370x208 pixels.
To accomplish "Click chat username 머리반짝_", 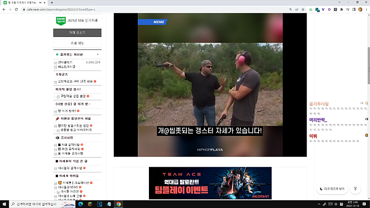I will [x=318, y=120].
